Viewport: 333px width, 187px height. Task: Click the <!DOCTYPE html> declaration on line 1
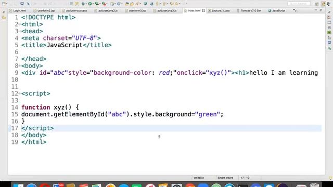click(48, 17)
